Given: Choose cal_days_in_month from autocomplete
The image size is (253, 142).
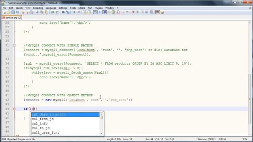Looking at the screenshot, I should 65,114.
